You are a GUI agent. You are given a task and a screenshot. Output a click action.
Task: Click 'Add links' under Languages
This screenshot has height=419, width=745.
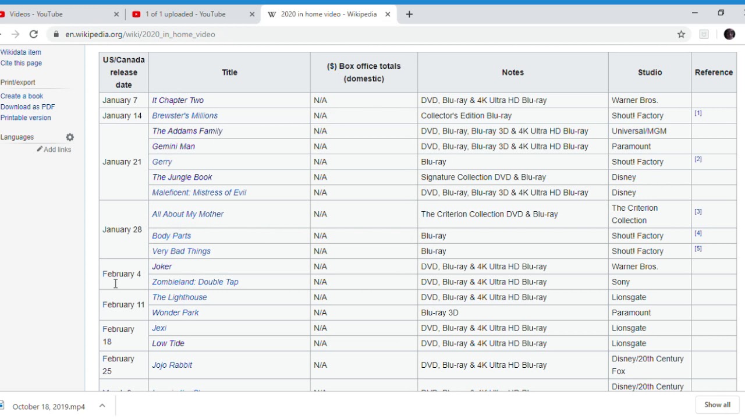click(x=57, y=150)
